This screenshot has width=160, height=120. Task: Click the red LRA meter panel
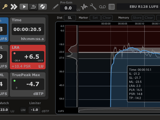28,57
